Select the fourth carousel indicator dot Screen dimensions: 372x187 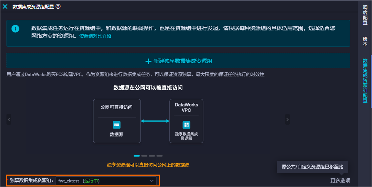click(x=160, y=156)
